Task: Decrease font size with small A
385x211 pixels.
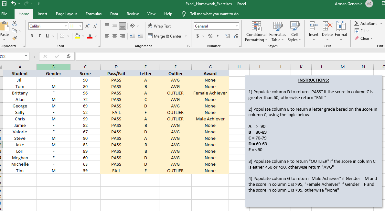Action: tap(95, 26)
